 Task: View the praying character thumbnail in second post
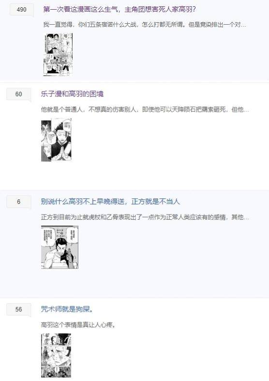coord(56,140)
